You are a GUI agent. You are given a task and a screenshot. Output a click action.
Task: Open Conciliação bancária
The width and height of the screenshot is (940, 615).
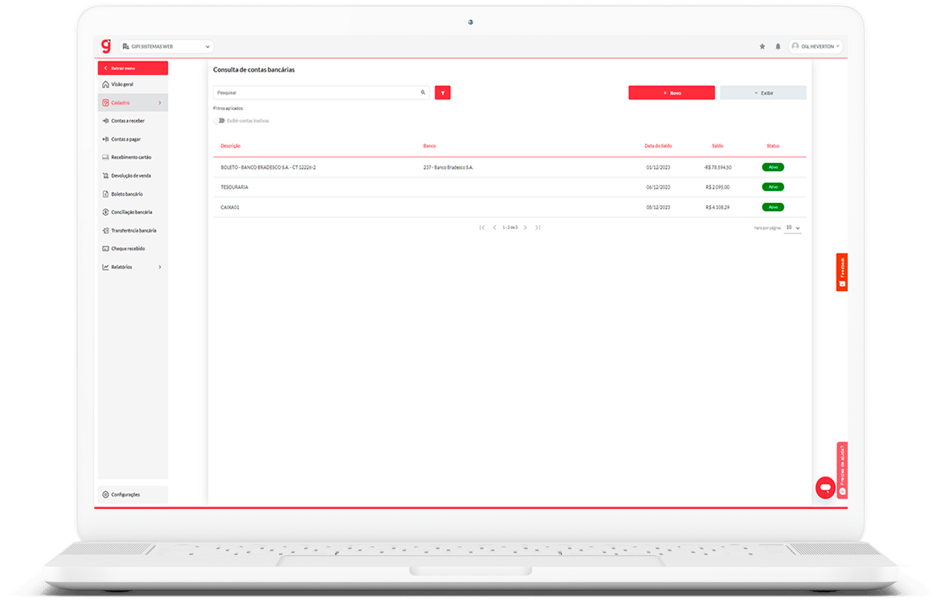pos(133,212)
